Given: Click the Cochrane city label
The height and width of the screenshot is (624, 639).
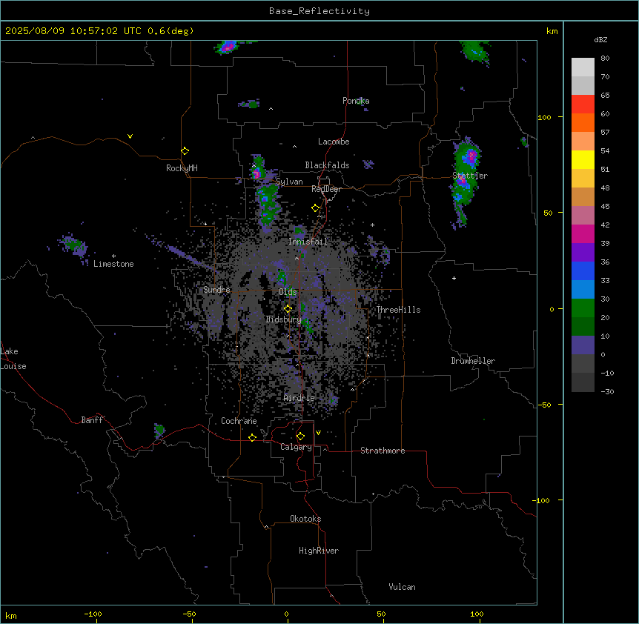Looking at the screenshot, I should (x=239, y=421).
